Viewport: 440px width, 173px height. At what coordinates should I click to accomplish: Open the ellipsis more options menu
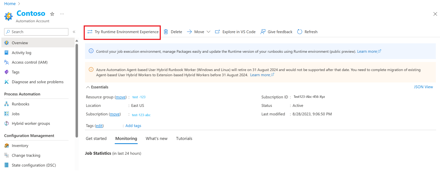coord(62,14)
